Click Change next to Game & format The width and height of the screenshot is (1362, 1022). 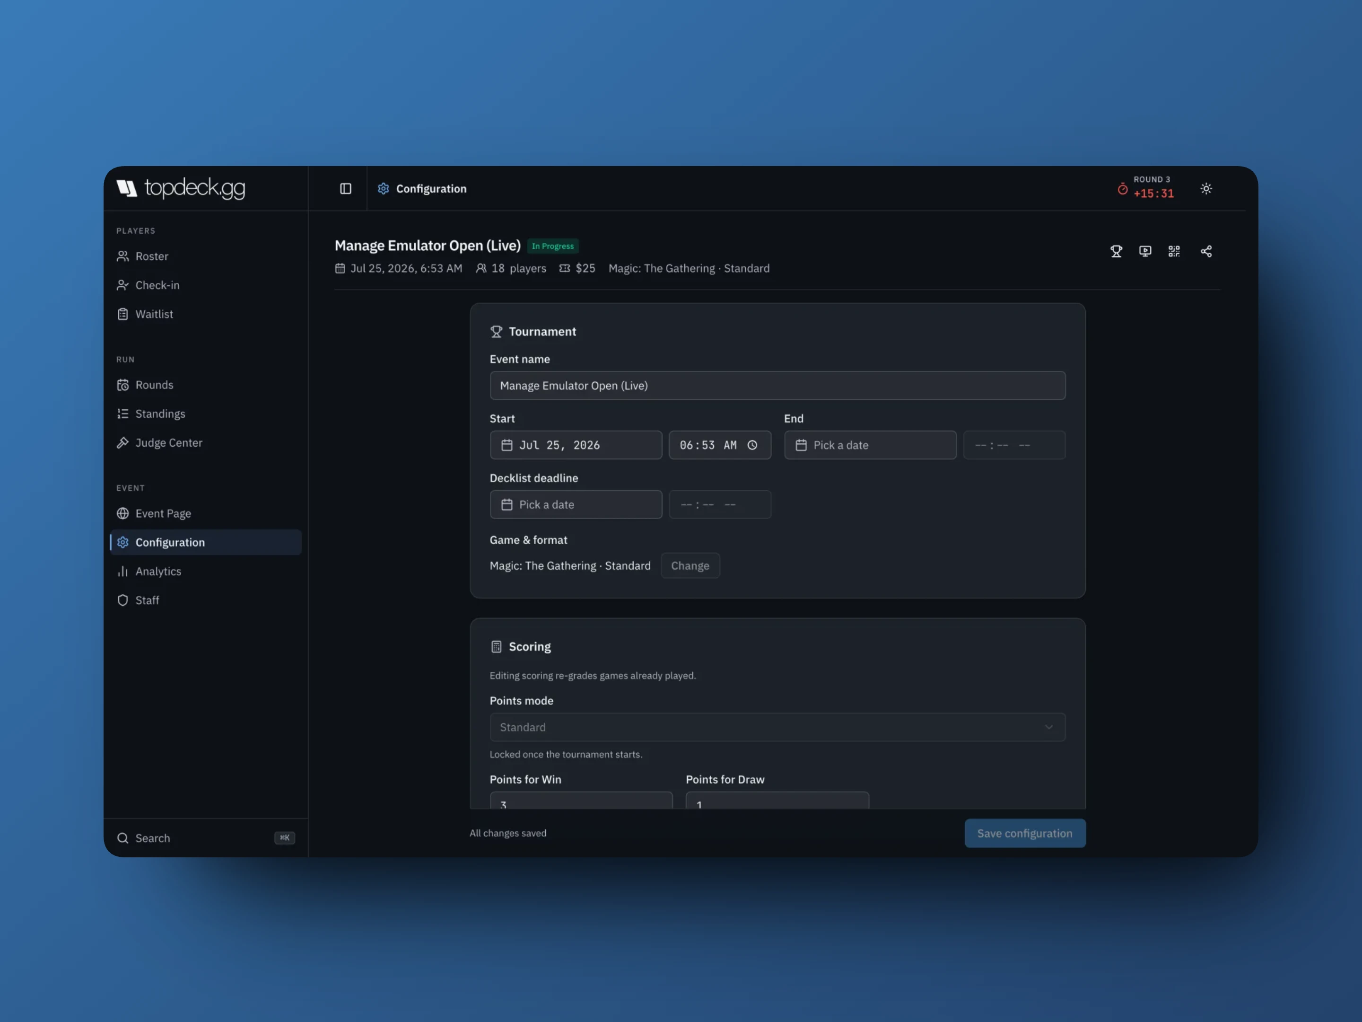(x=690, y=566)
